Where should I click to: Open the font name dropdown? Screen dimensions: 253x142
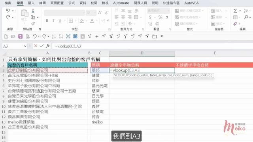(83, 13)
